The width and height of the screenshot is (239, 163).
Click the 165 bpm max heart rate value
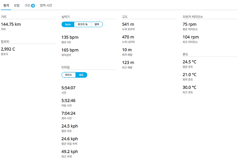70,50
